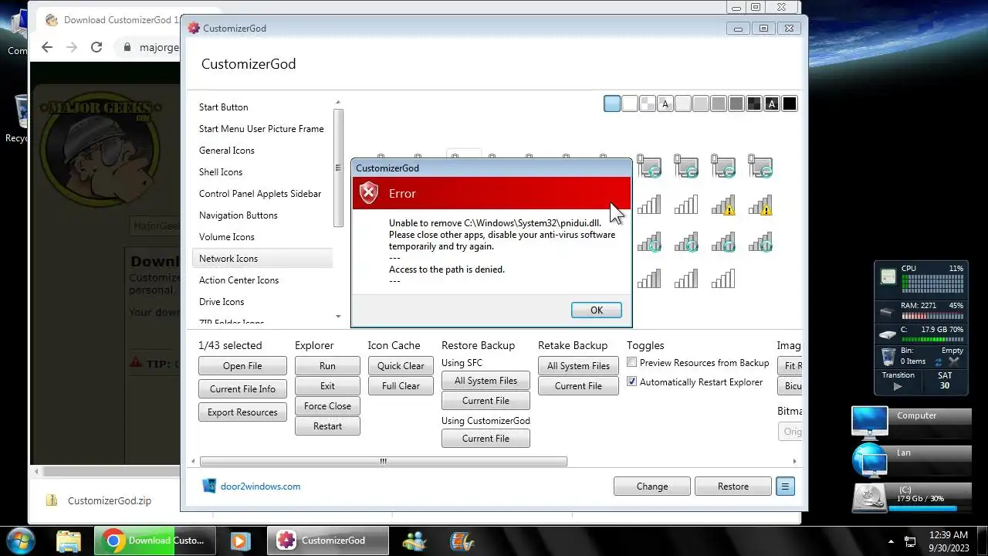Click the Transition play arrow
Viewport: 988px width, 556px height.
pyautogui.click(x=897, y=386)
